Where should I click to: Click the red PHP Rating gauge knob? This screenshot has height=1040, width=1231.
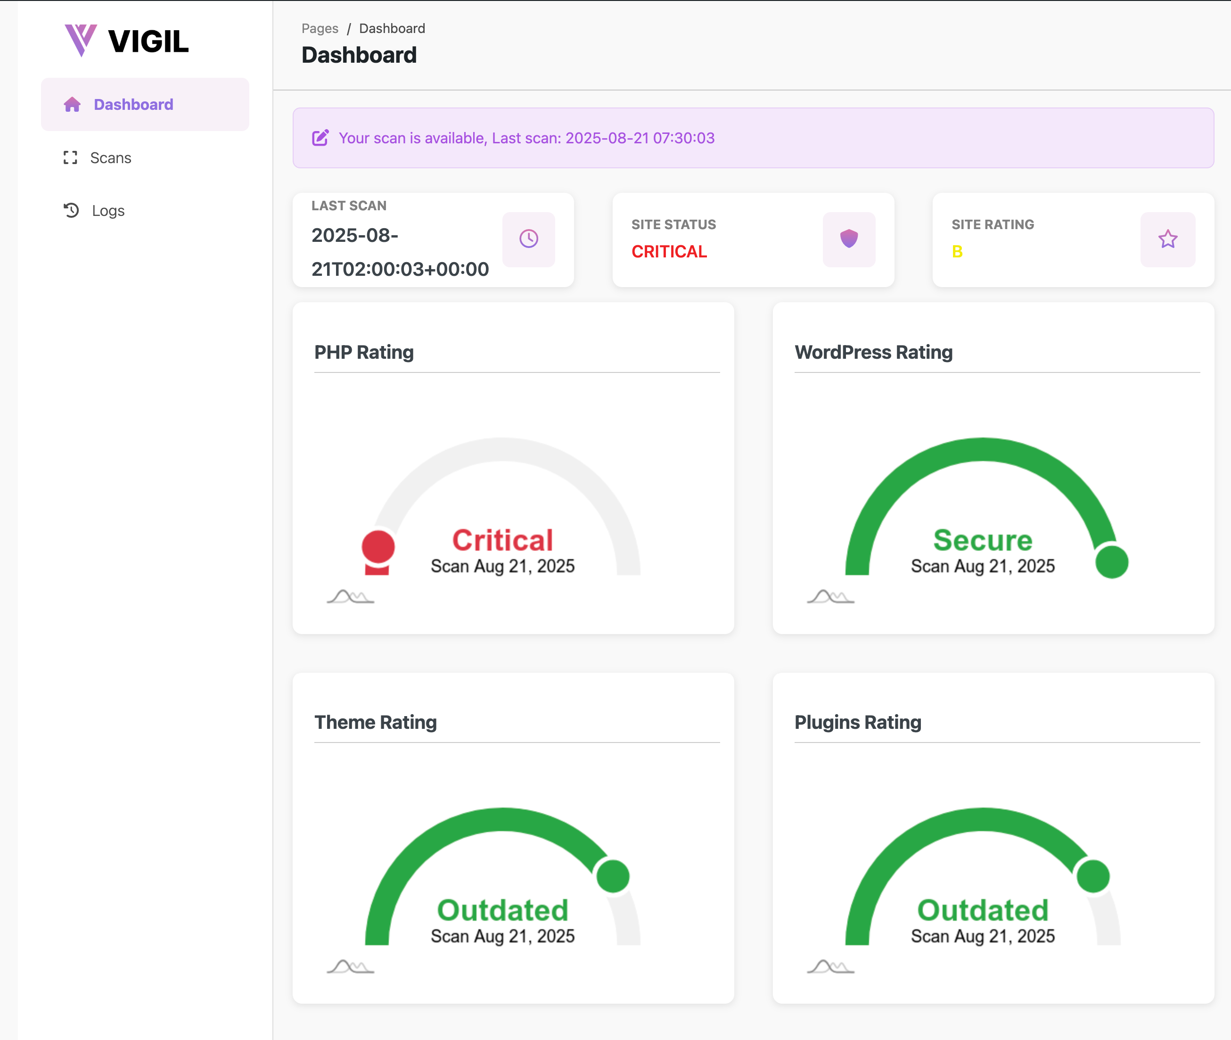[x=378, y=546]
